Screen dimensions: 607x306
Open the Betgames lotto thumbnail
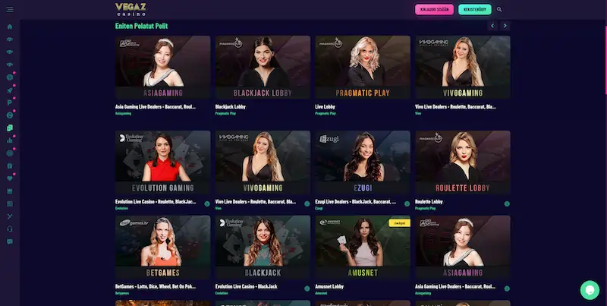[163, 247]
